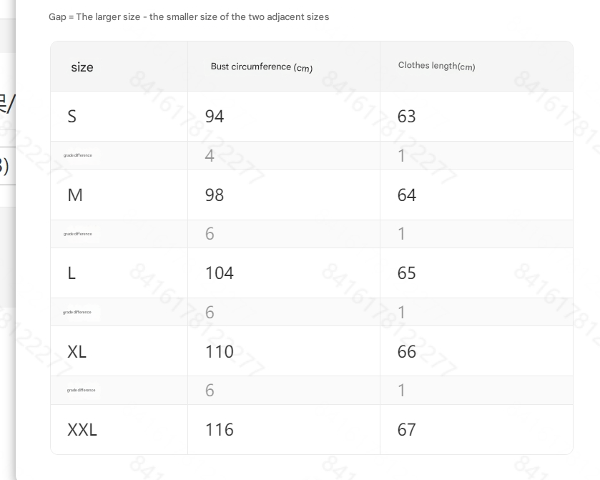Select the S size row label
Image resolution: width=600 pixels, height=480 pixels.
[x=72, y=117]
